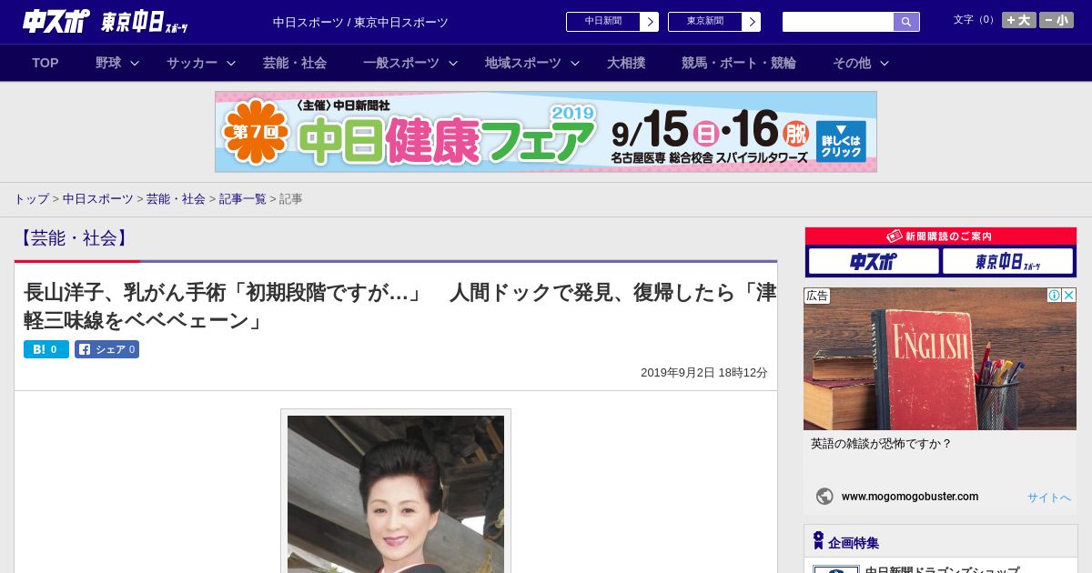Open the 中日新聞 link button
1092x573 pixels.
[603, 22]
